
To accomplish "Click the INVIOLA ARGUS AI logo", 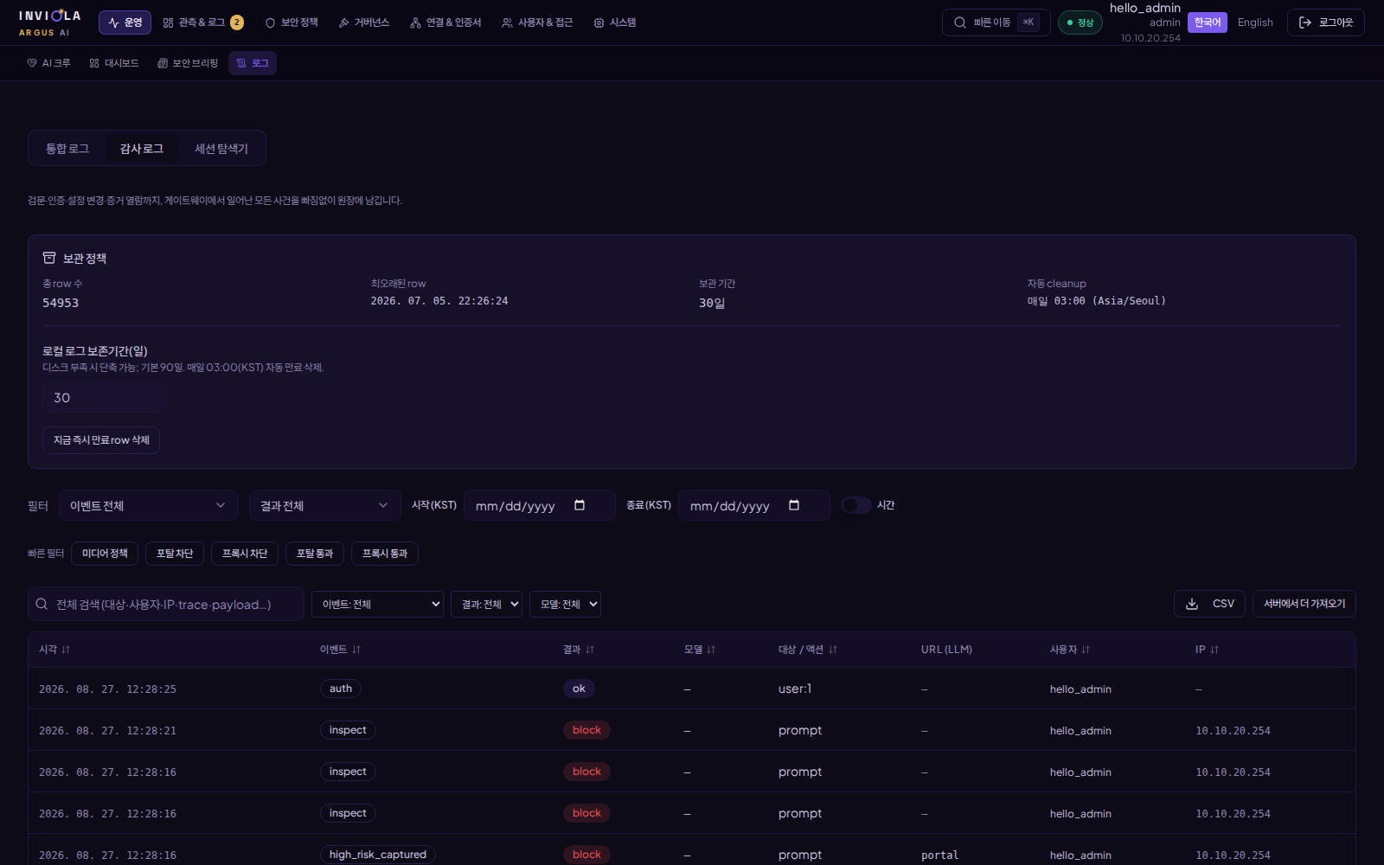I will tap(49, 22).
